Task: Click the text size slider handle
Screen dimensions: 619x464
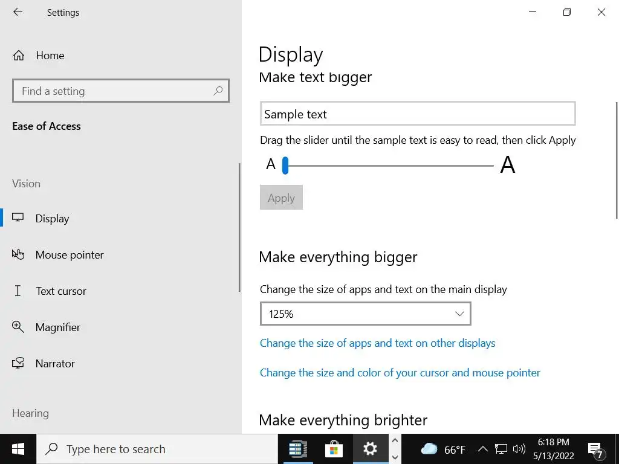Action: click(x=285, y=166)
